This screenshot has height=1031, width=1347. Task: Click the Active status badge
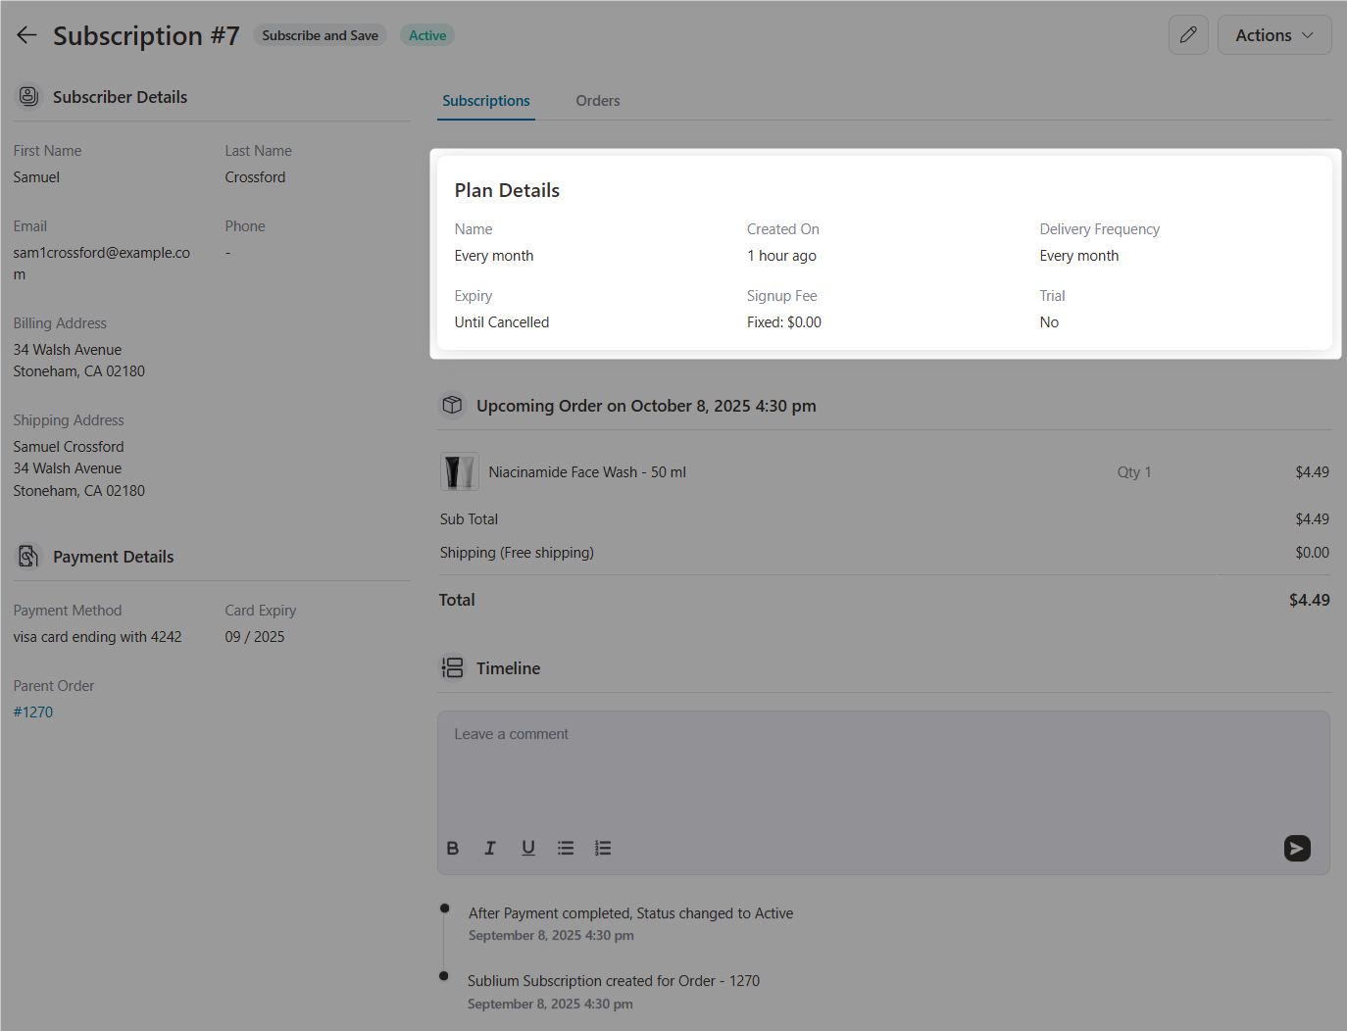426,34
